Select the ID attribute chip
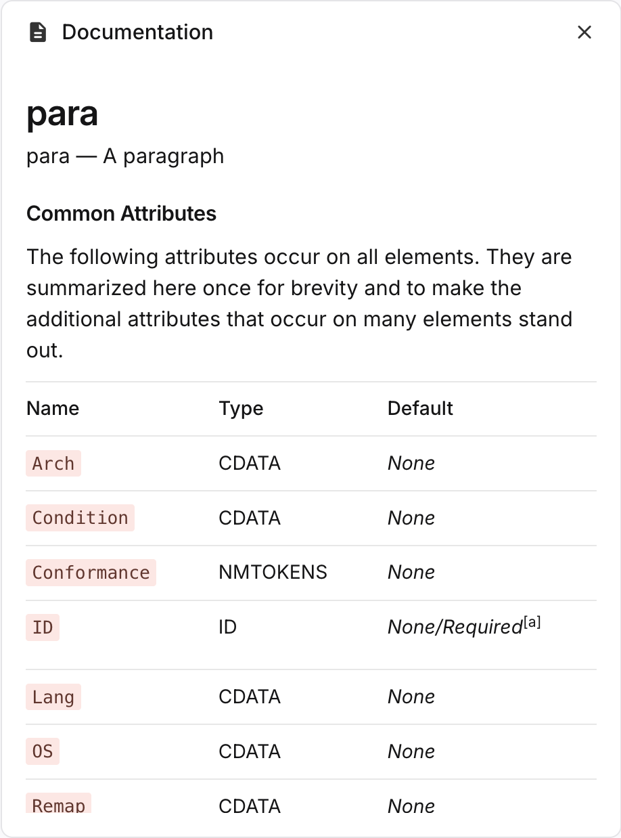The image size is (621, 838). [x=42, y=627]
